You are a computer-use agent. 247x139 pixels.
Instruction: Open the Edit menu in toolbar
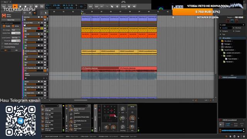[96, 7]
